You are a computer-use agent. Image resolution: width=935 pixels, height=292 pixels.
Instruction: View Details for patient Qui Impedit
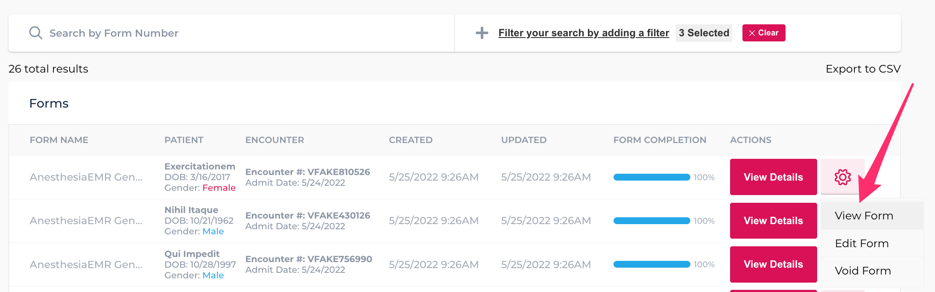coord(773,264)
